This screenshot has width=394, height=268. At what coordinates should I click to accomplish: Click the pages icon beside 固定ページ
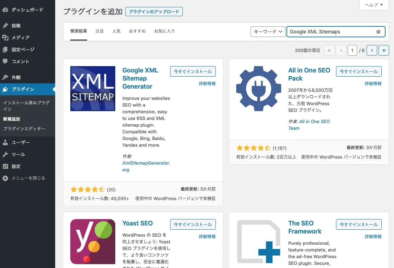coord(5,50)
